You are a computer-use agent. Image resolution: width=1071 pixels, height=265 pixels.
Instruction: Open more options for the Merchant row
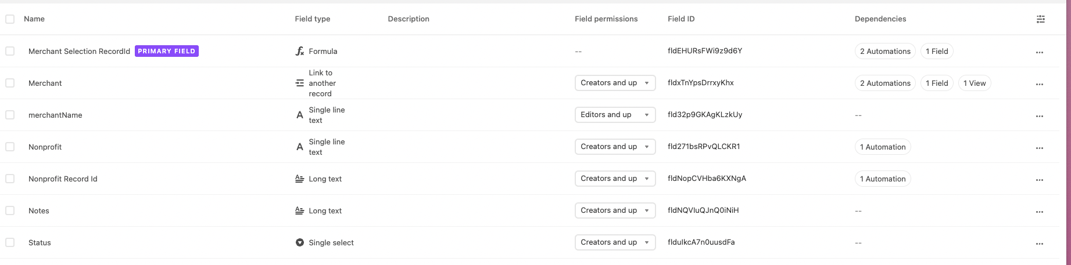click(x=1040, y=84)
